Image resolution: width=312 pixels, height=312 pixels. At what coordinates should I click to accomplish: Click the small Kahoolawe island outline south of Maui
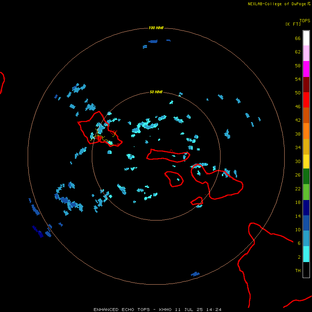197,201
